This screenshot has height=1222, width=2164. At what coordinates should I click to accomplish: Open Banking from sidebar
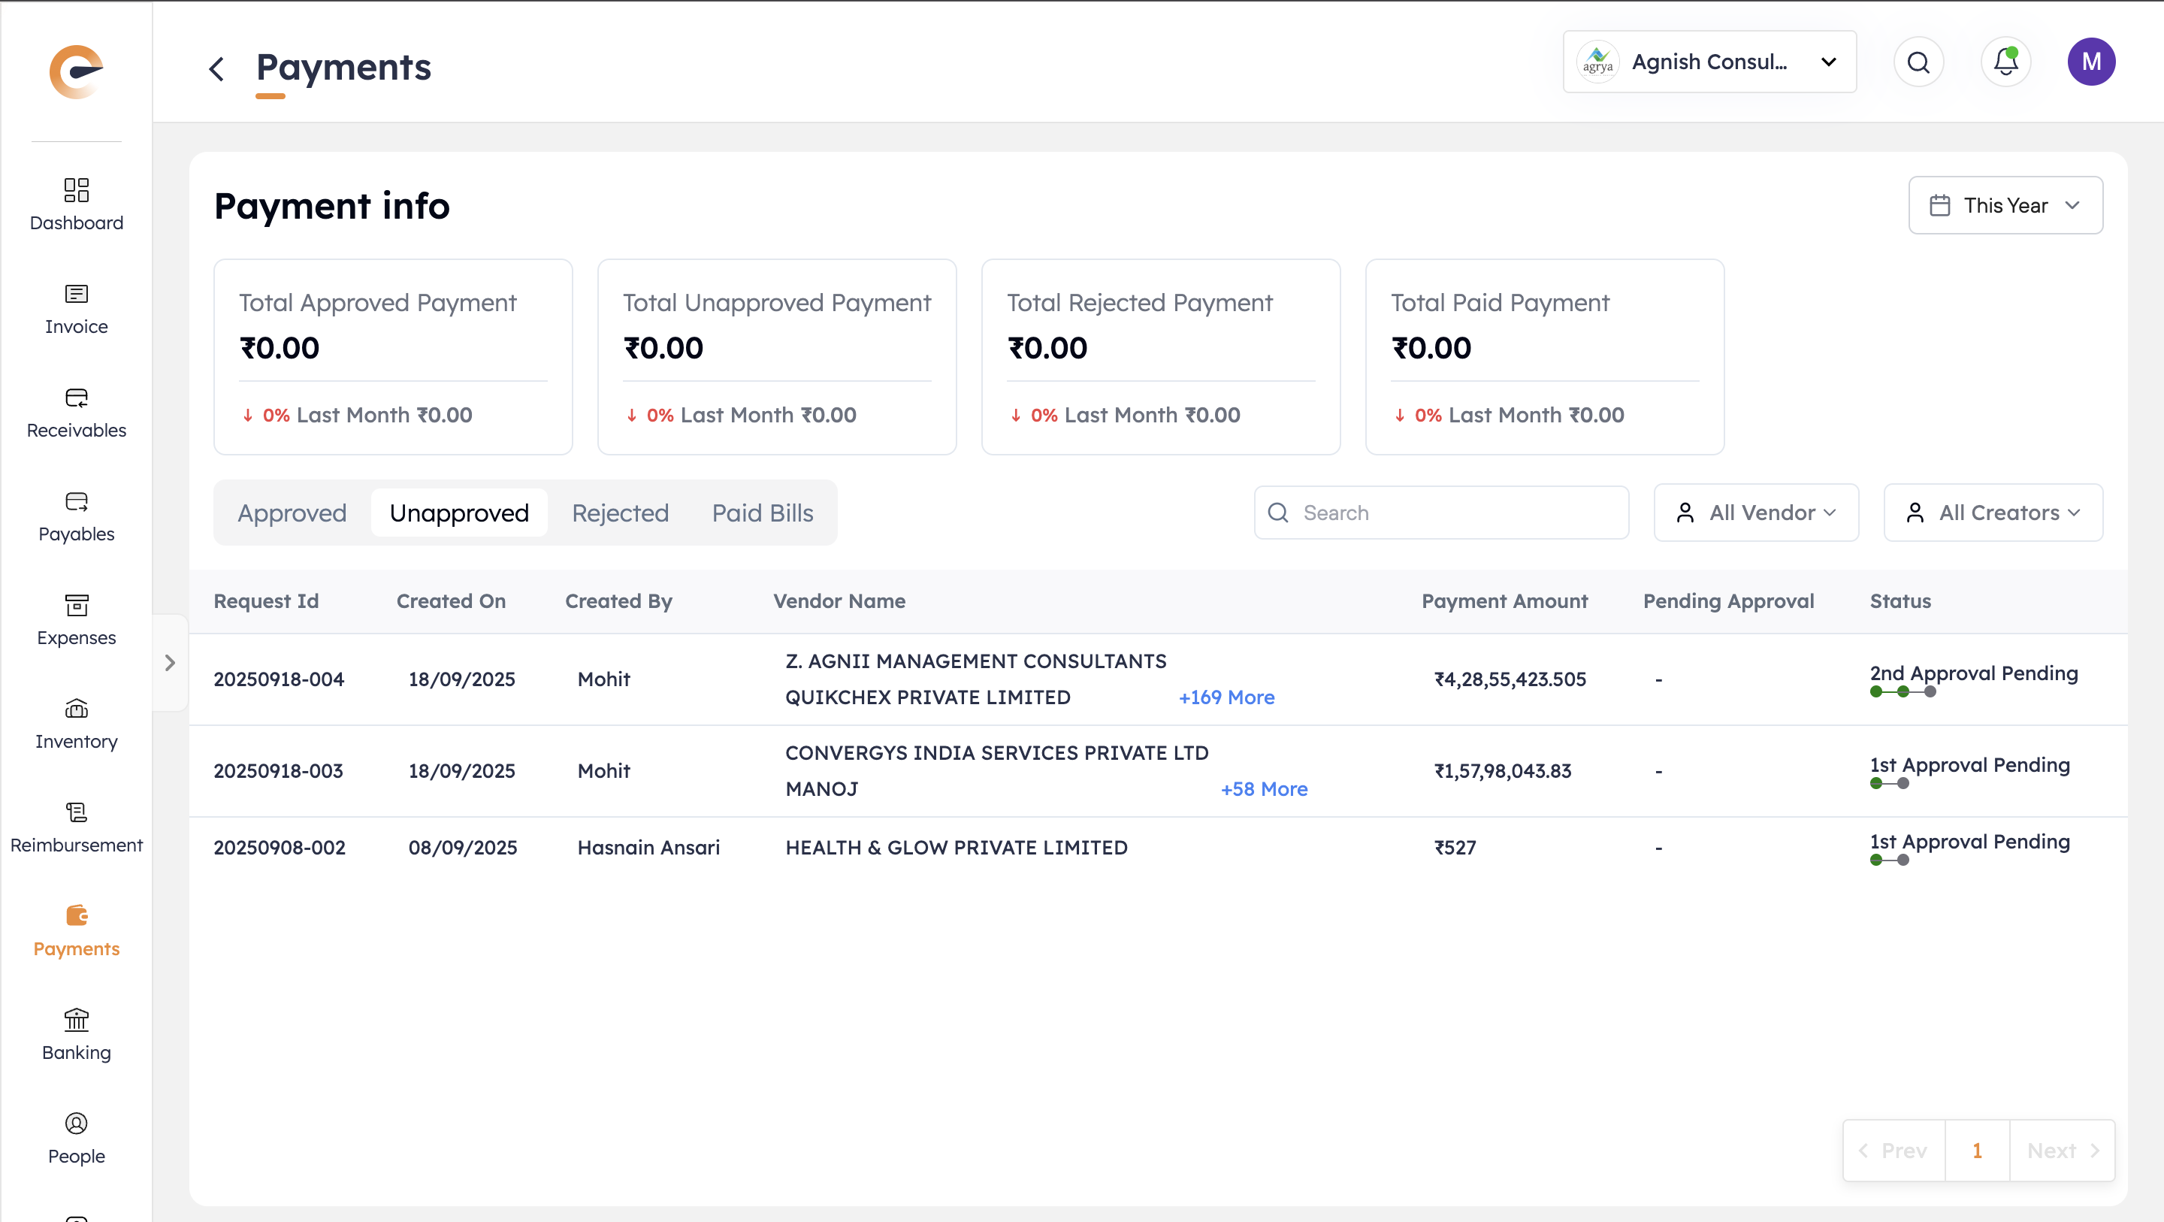click(x=77, y=1019)
